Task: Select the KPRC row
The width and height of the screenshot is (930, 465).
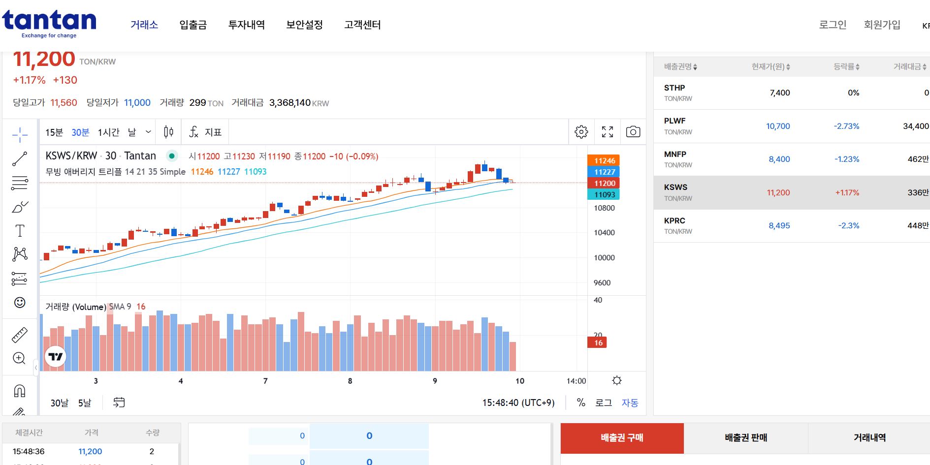Action: pyautogui.click(x=792, y=226)
